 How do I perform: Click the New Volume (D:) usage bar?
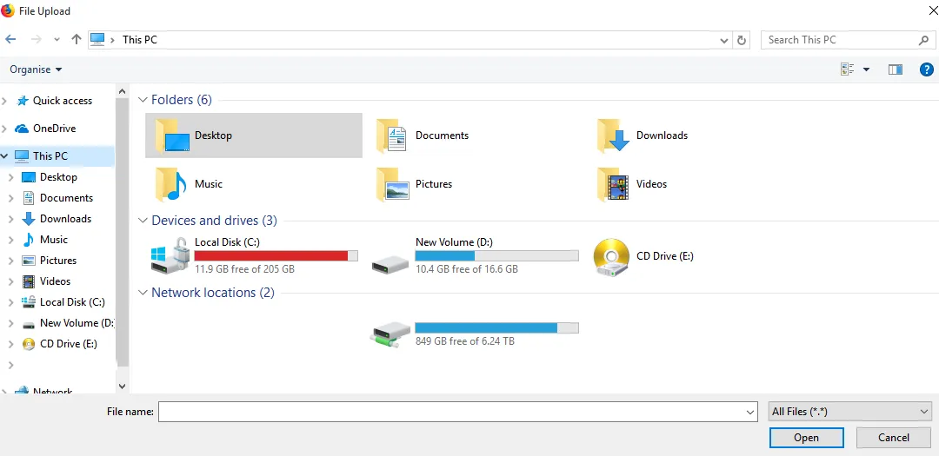[x=497, y=256]
